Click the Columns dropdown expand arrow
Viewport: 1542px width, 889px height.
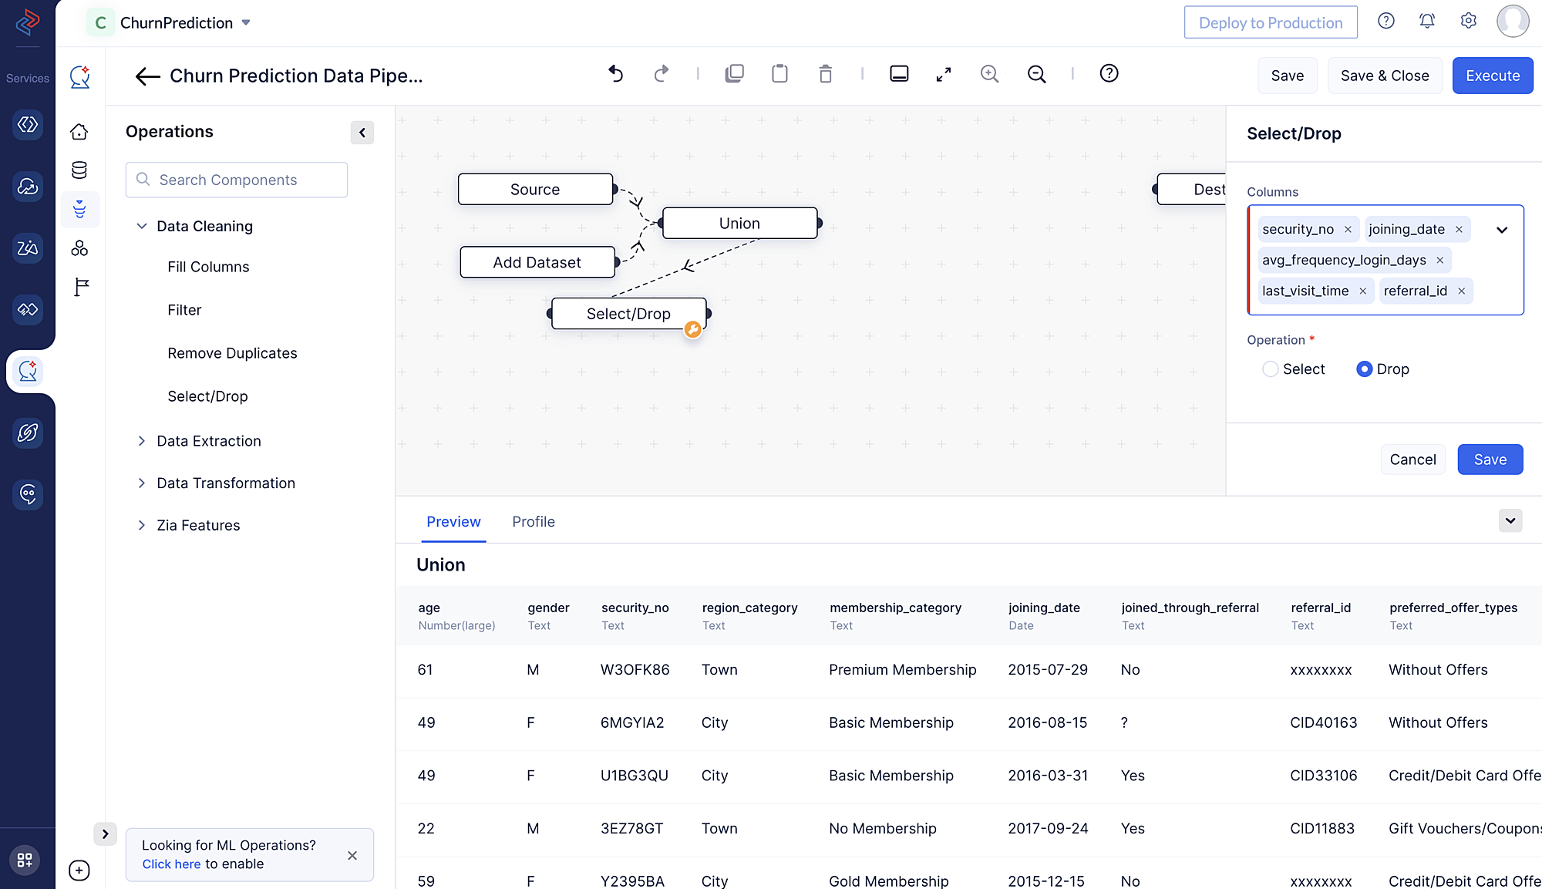1502,230
